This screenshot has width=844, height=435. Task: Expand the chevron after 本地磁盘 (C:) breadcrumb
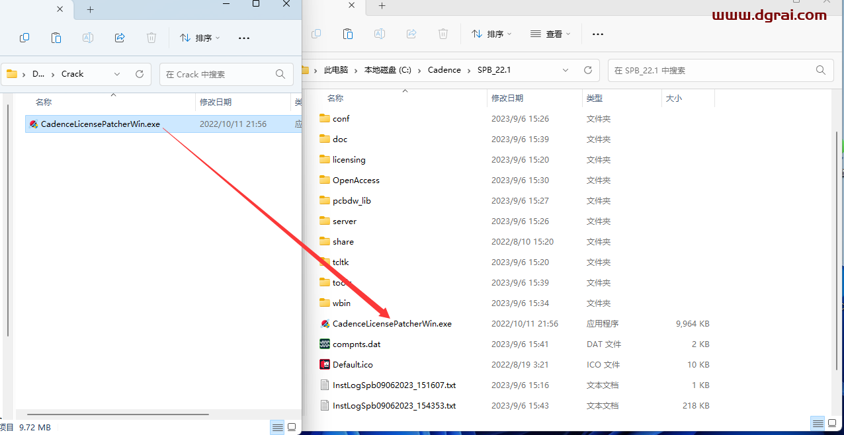coord(419,70)
